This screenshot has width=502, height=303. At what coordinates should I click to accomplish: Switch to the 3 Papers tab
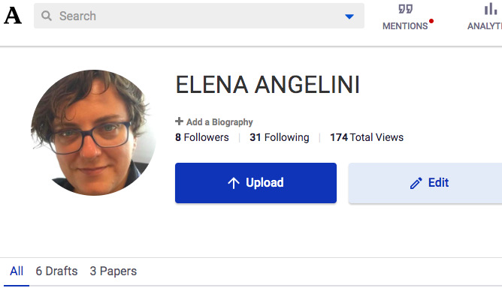coord(113,271)
